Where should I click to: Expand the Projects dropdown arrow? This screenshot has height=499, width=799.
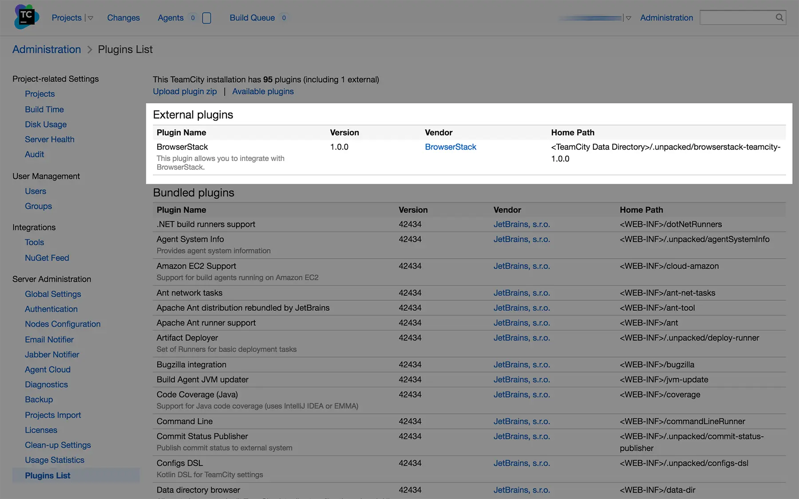point(91,18)
